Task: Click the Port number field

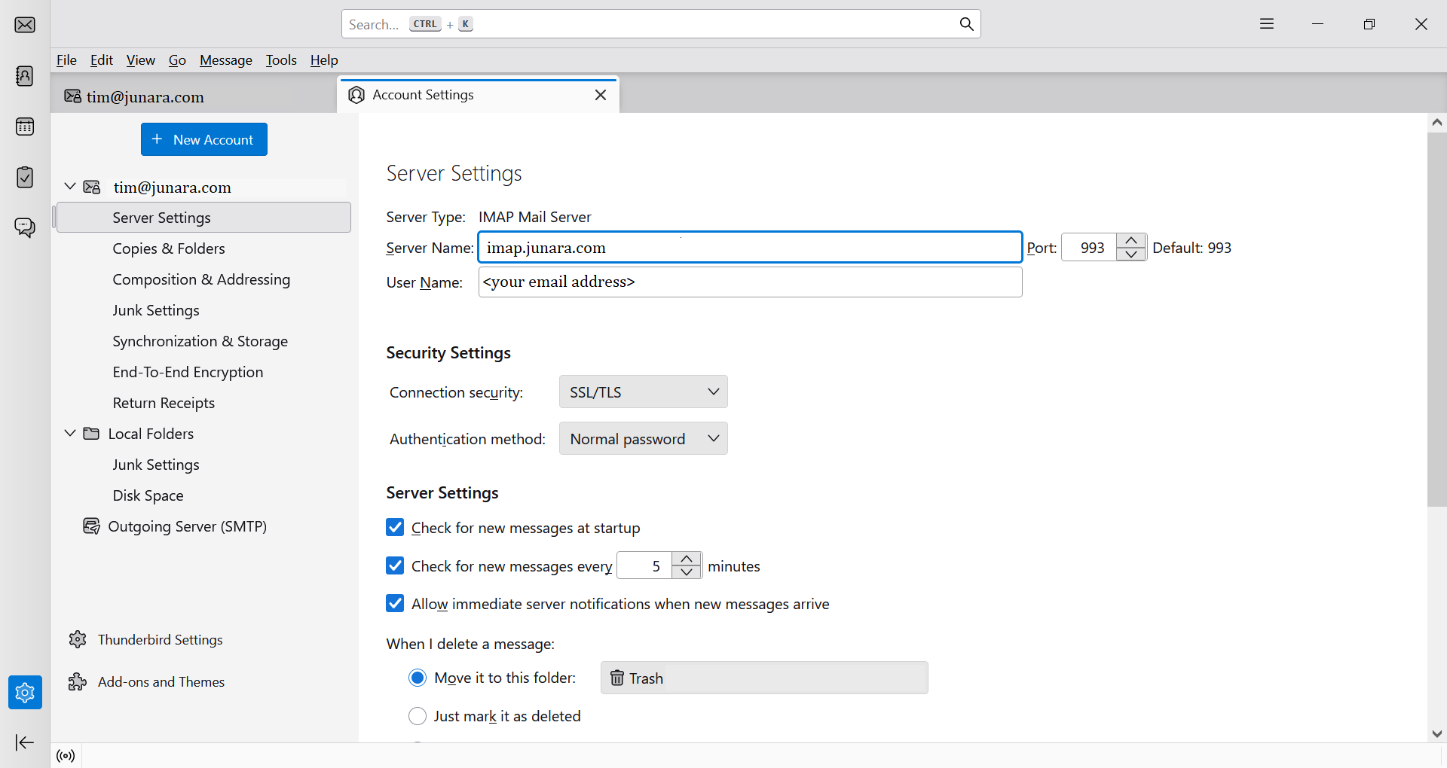Action: click(1089, 248)
